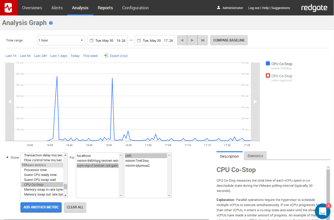Click the ADD ANOTHER METRIC button
This screenshot has height=220, width=334.
[x=41, y=207]
